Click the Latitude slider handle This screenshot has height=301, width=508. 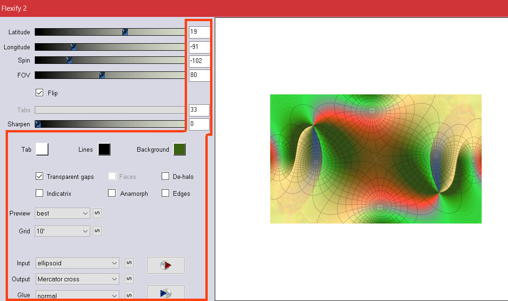click(x=125, y=32)
